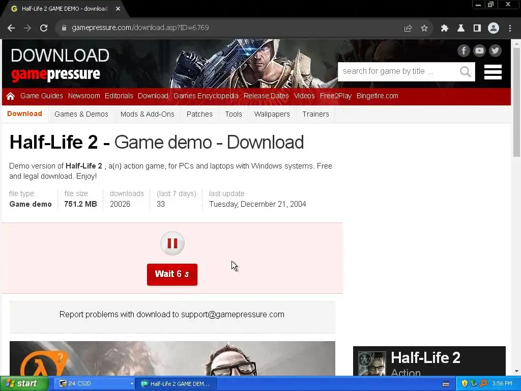Click the Half-Life 2 Game demo heading
This screenshot has height=391, width=521.
[157, 143]
